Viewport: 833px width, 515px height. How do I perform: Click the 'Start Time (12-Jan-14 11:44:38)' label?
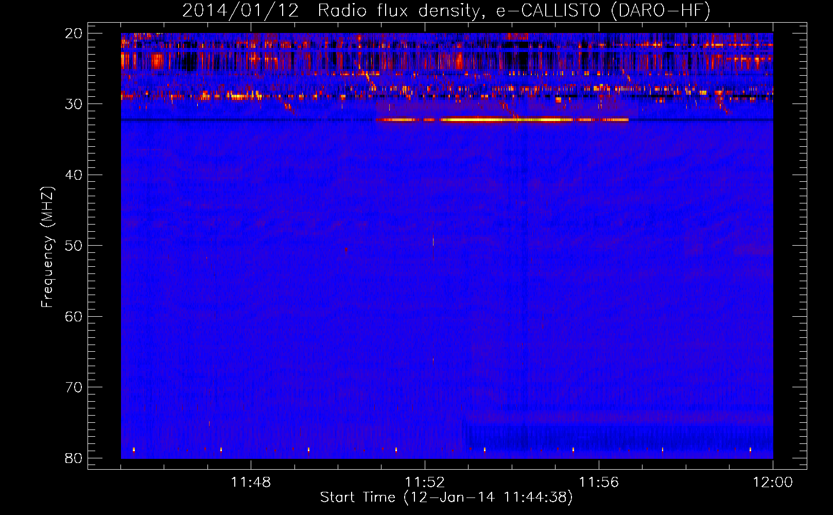[446, 497]
